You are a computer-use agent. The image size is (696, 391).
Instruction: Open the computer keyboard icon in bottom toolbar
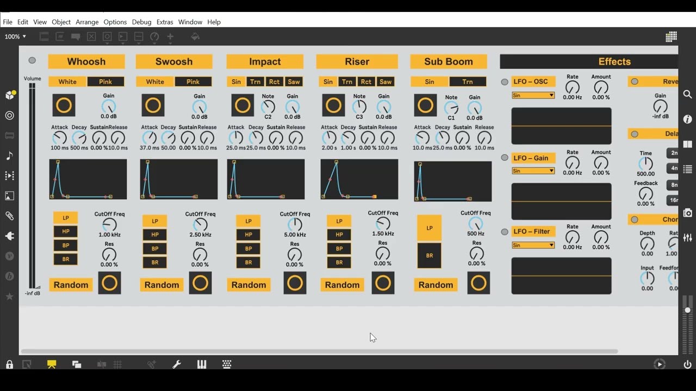(x=227, y=364)
